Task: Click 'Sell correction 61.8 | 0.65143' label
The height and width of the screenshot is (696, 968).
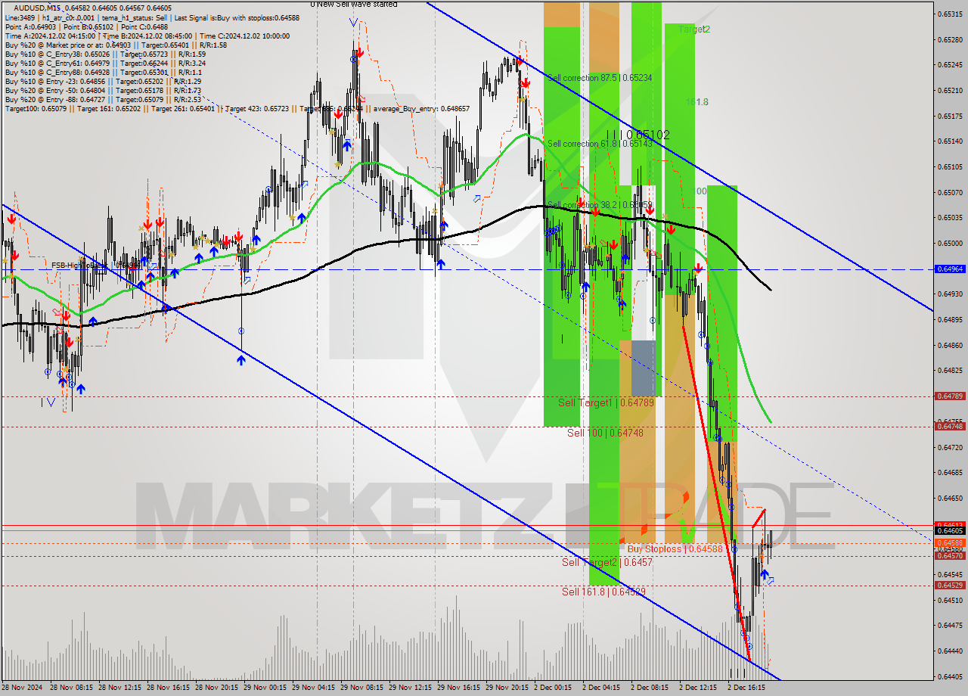Action: pyautogui.click(x=600, y=144)
